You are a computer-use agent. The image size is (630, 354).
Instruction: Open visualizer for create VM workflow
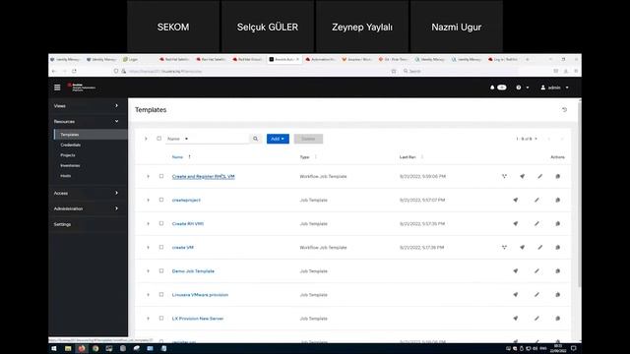504,247
